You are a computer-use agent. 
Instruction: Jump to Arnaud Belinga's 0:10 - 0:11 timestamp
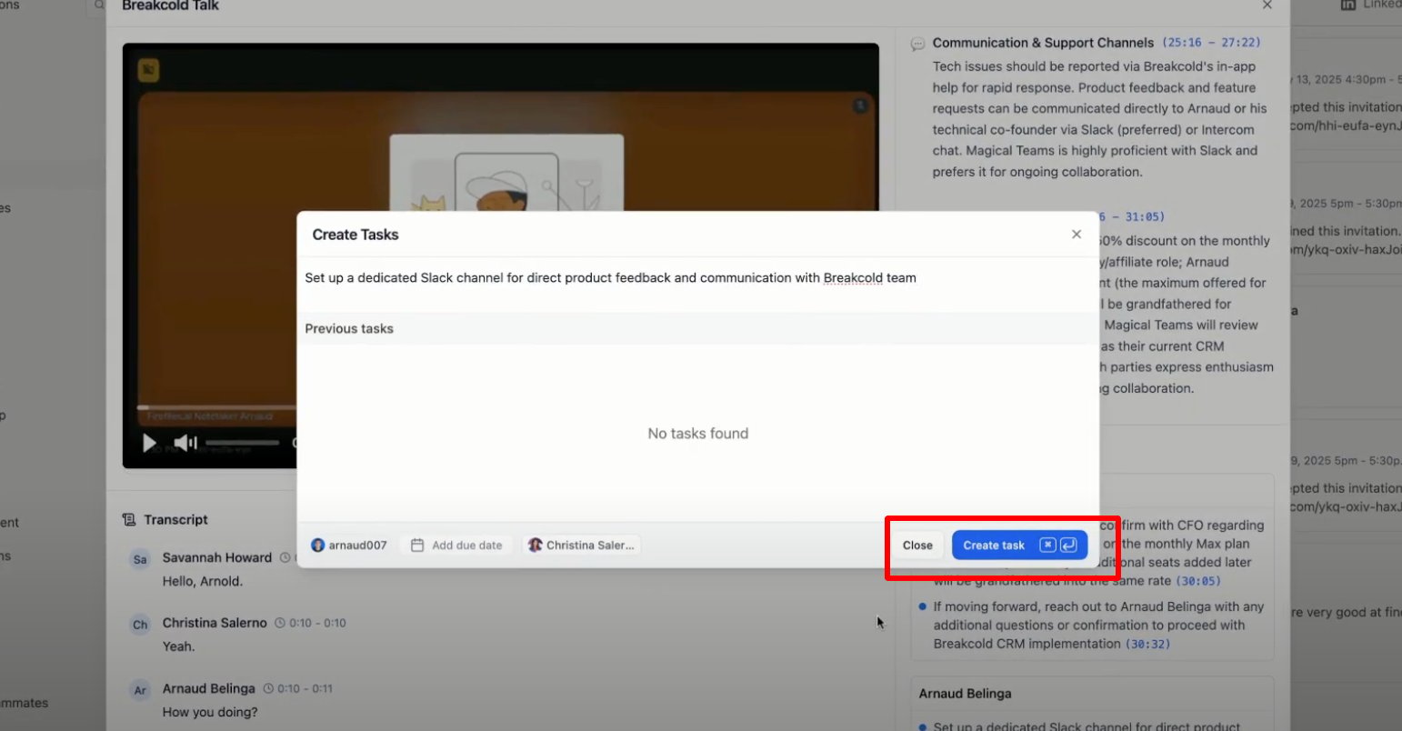(x=304, y=688)
